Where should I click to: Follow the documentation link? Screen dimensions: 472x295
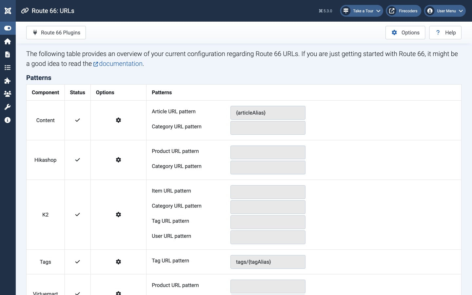click(118, 64)
